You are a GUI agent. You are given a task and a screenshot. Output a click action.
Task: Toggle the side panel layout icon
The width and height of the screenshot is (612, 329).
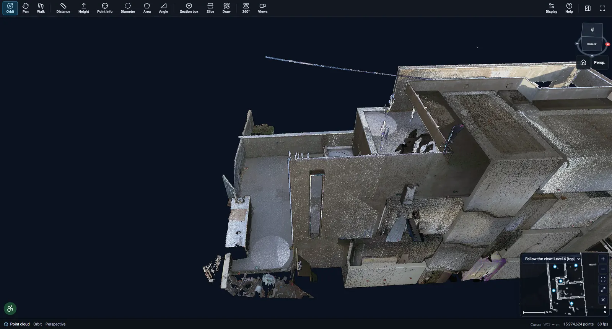tap(588, 8)
